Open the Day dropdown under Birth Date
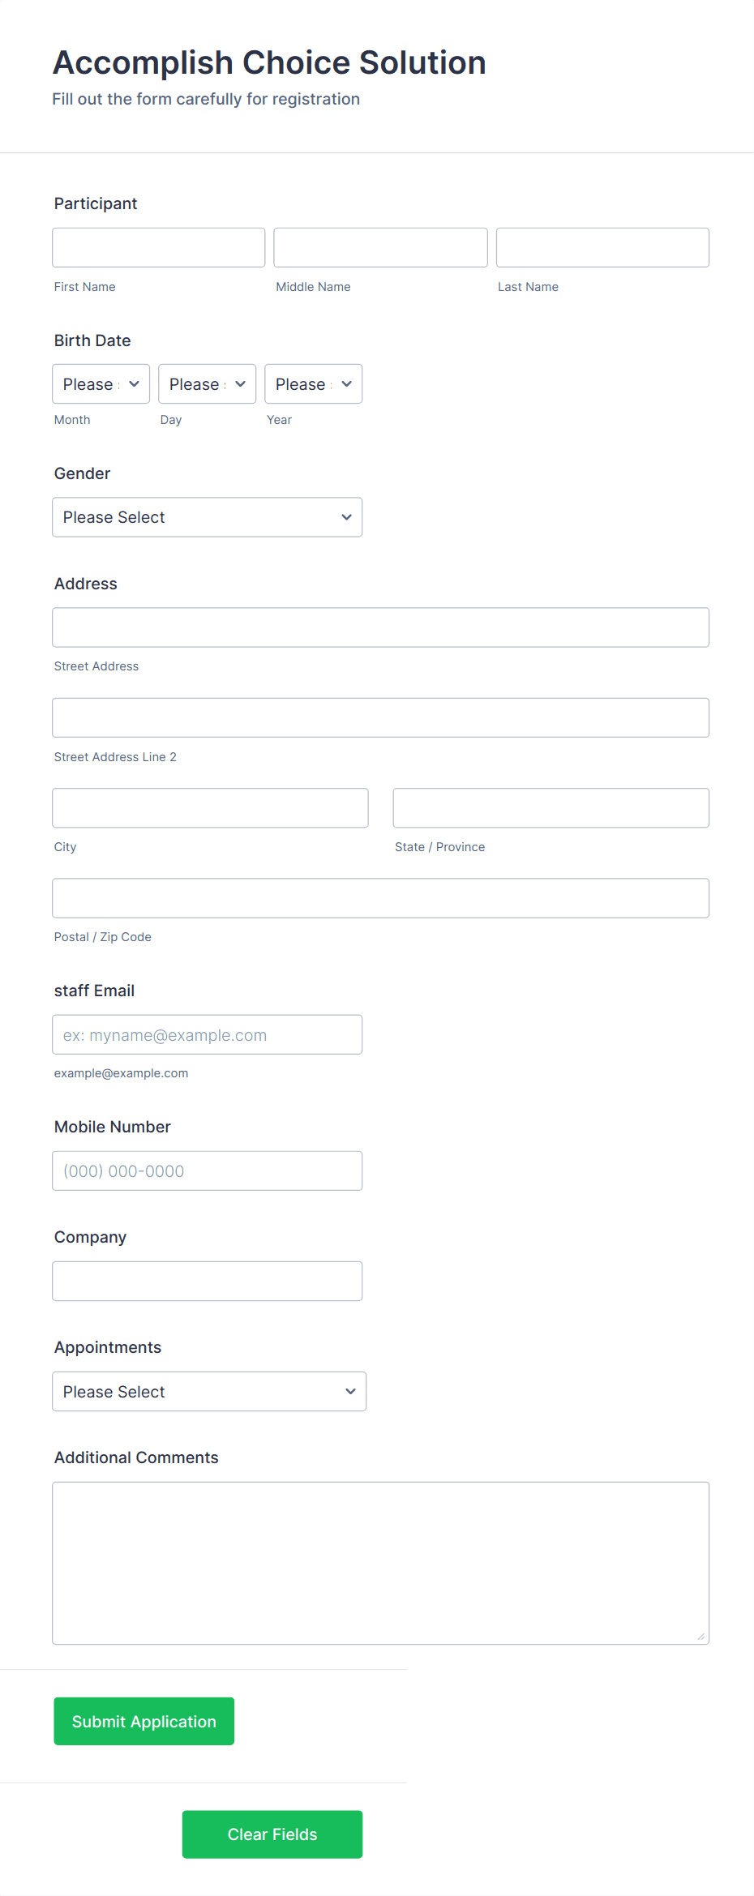This screenshot has width=754, height=1896. [x=207, y=383]
